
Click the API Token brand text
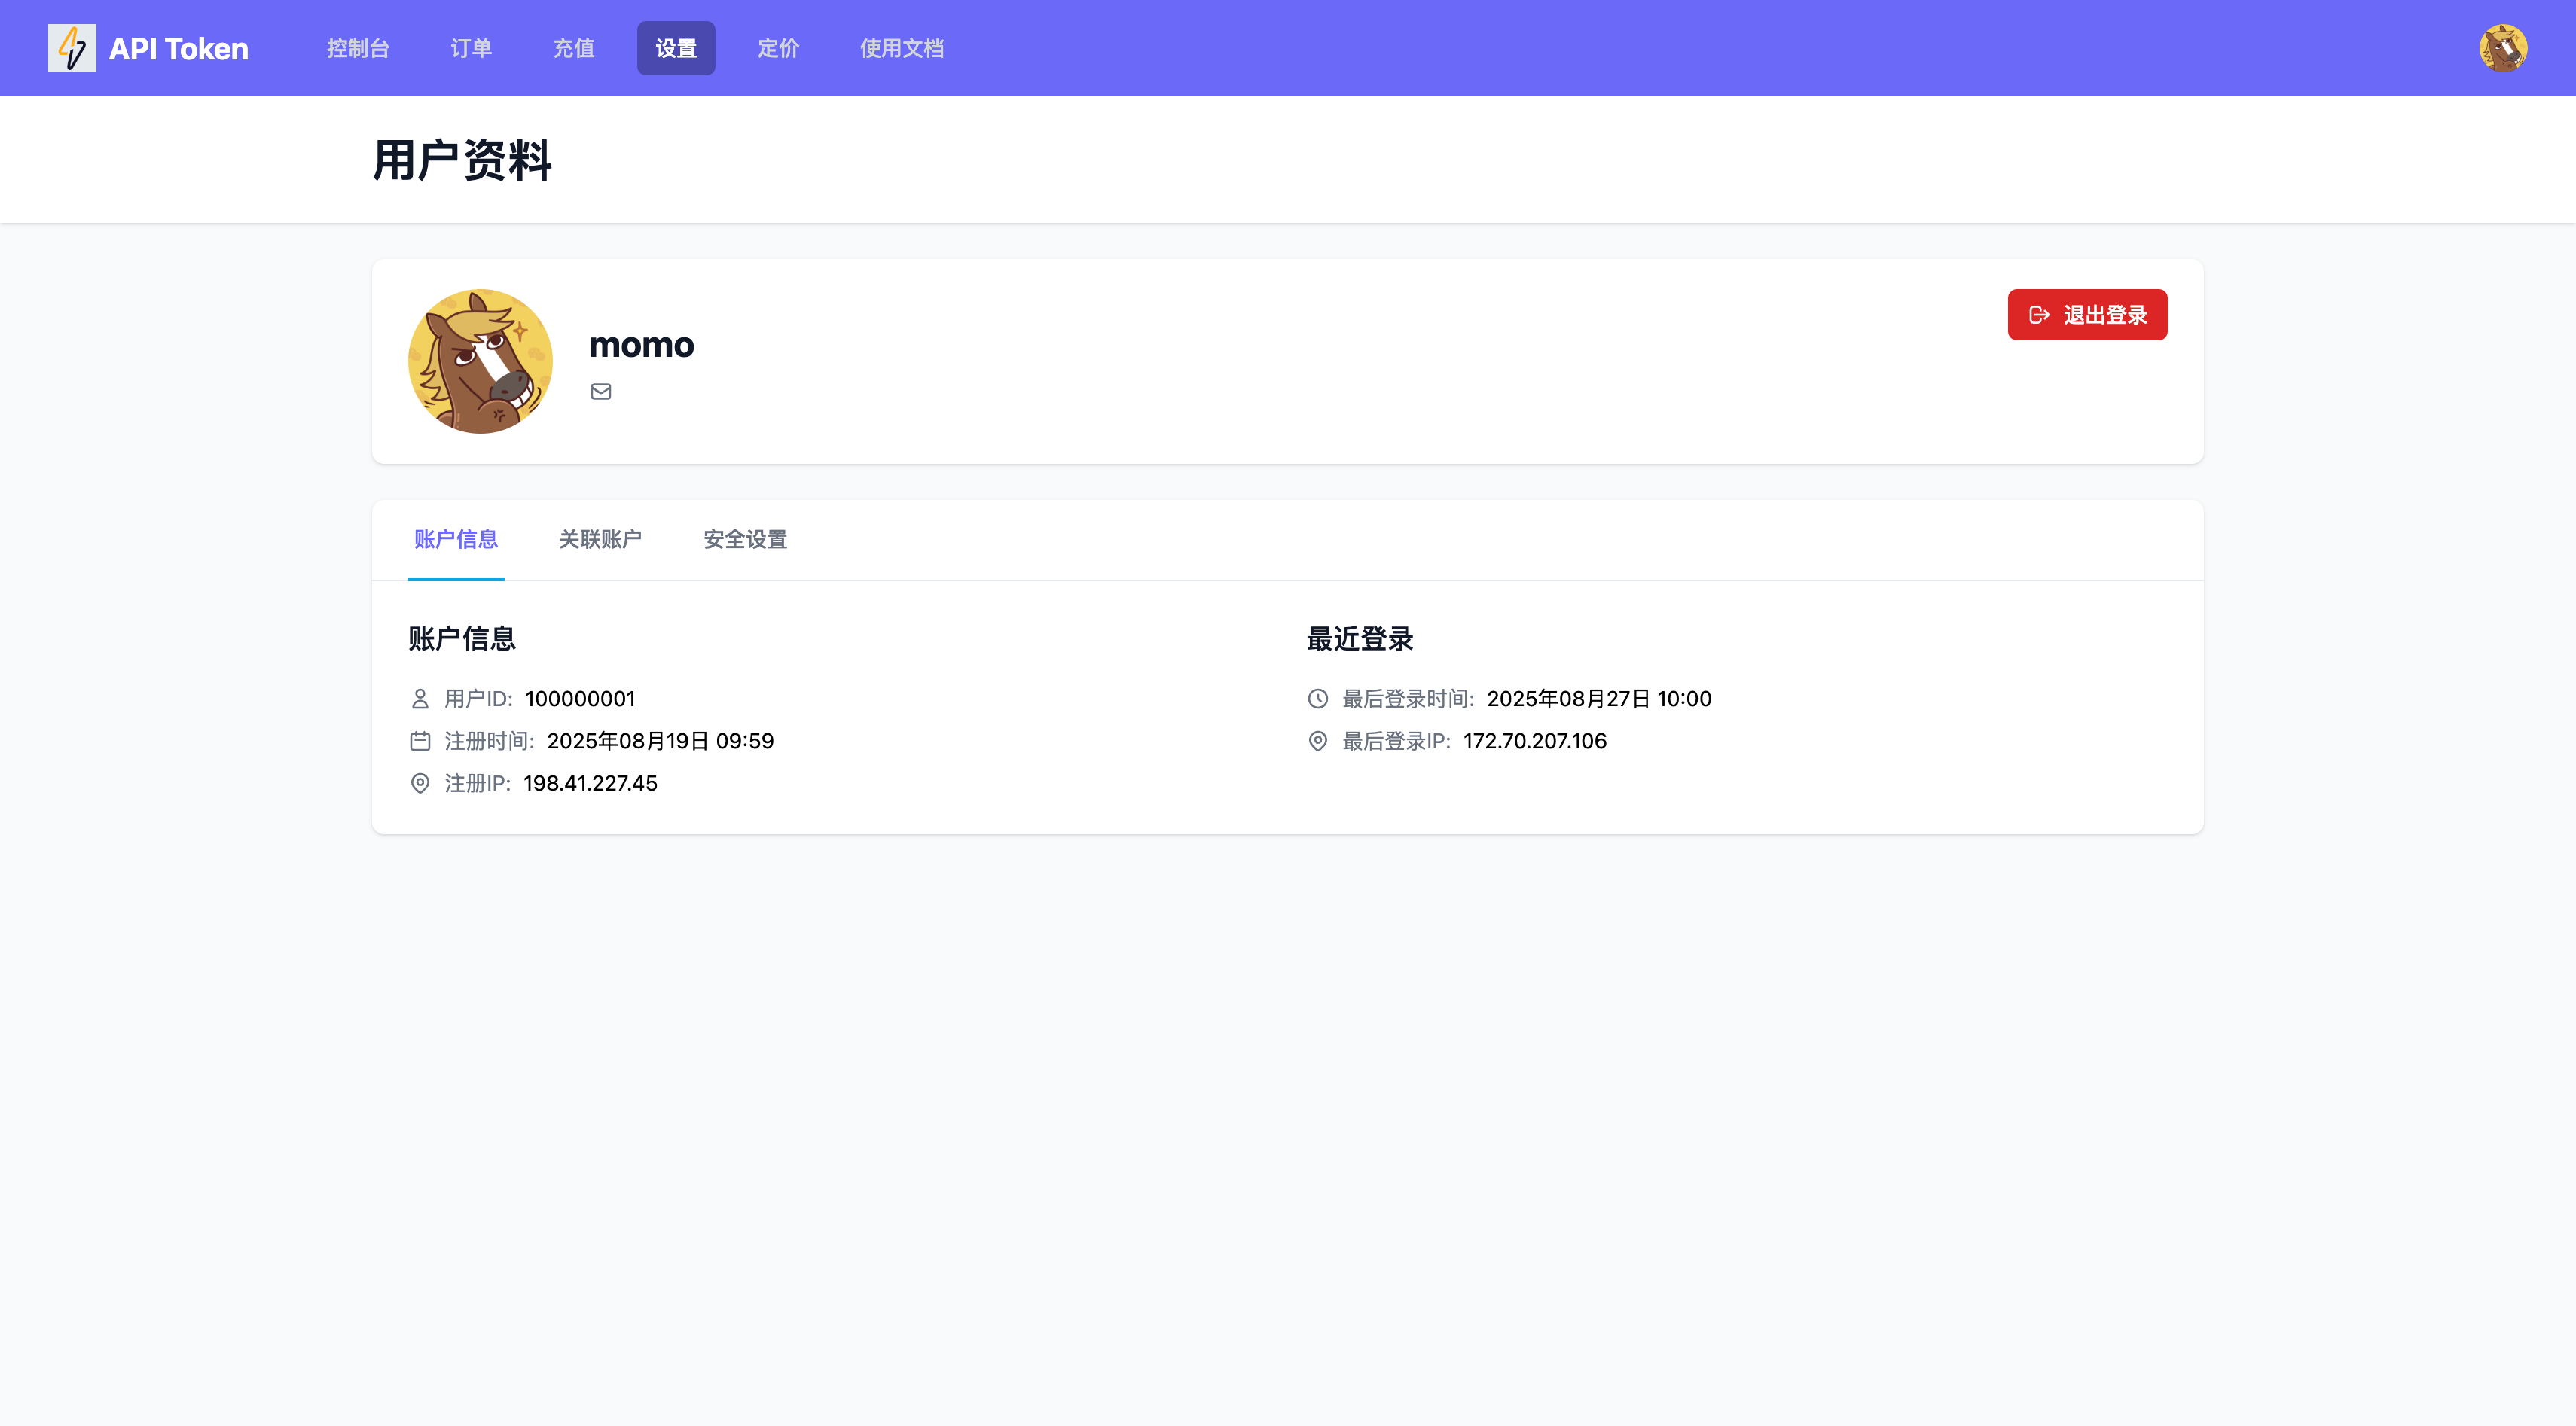[178, 48]
